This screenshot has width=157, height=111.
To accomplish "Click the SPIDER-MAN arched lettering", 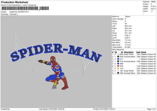I will click(56, 53).
